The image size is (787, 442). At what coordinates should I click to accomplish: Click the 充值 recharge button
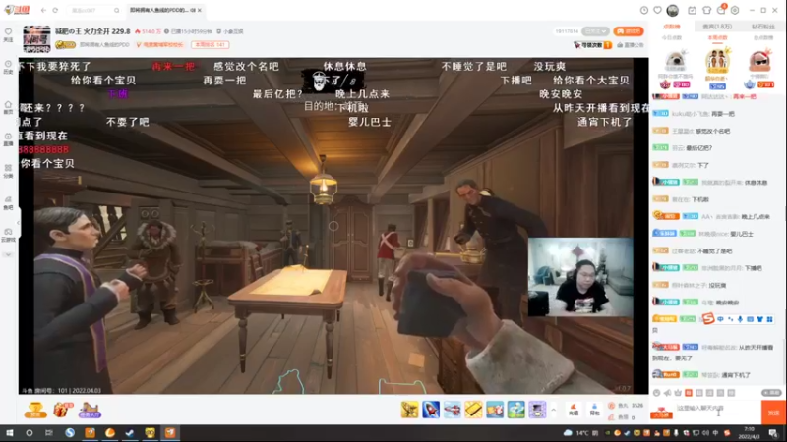pyautogui.click(x=574, y=410)
